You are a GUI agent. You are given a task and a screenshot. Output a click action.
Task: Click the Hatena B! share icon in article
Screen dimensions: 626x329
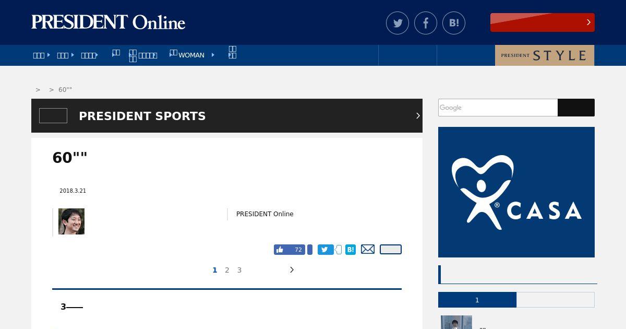tap(351, 250)
